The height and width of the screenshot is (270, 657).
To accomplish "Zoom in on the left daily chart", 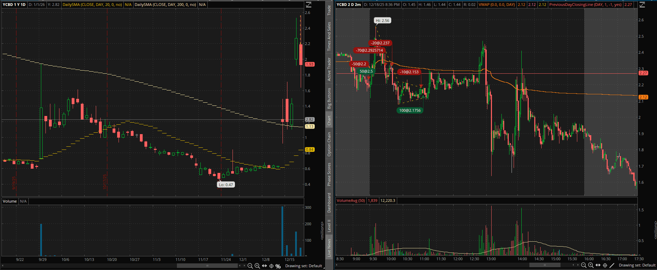I will 257,266.
